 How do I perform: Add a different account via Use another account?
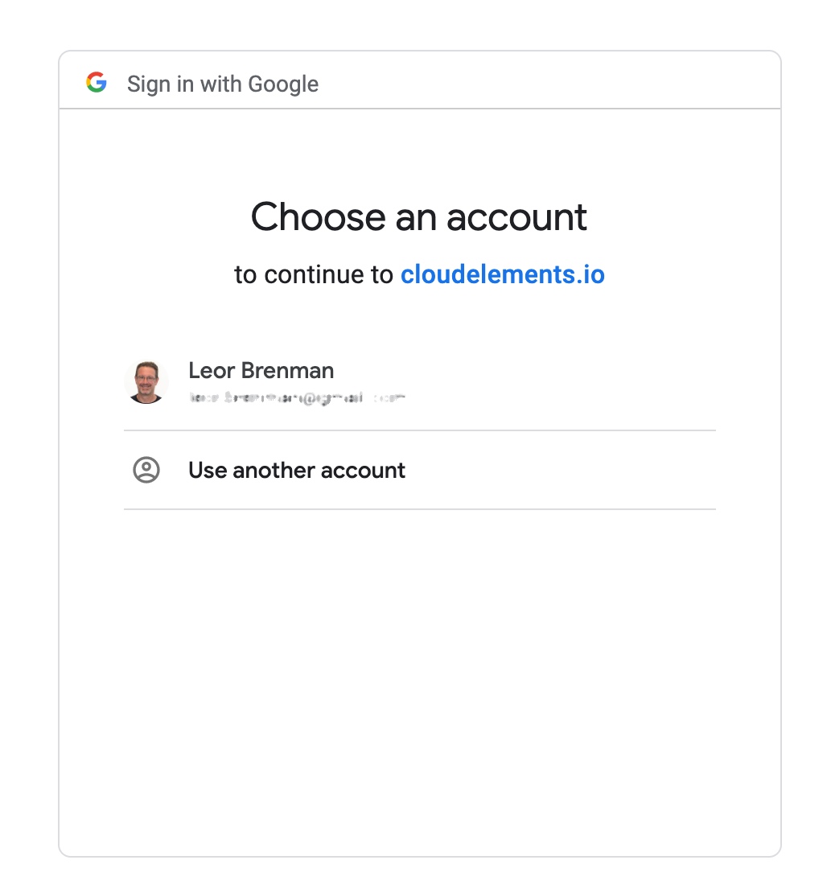420,470
